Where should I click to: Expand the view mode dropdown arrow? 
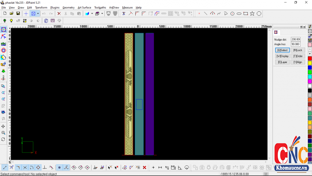[38, 13]
